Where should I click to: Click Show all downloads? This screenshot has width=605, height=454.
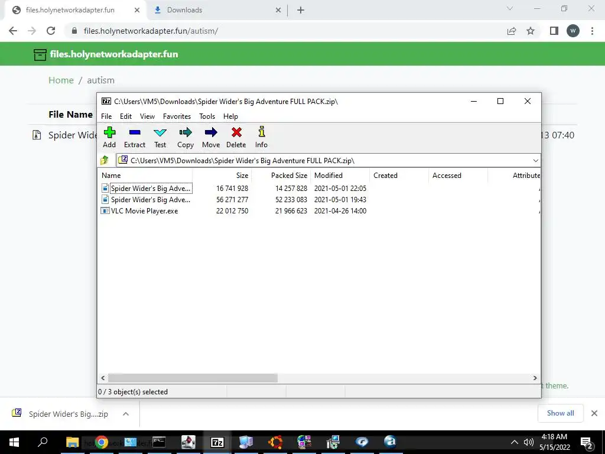pos(560,413)
